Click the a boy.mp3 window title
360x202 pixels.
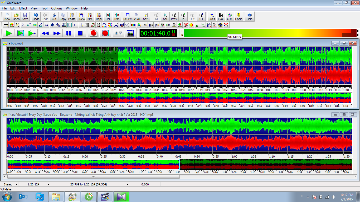16,43
